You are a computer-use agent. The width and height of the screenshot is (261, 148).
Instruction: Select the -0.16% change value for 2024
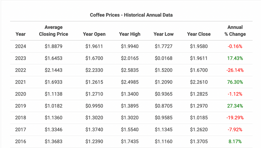point(235,46)
